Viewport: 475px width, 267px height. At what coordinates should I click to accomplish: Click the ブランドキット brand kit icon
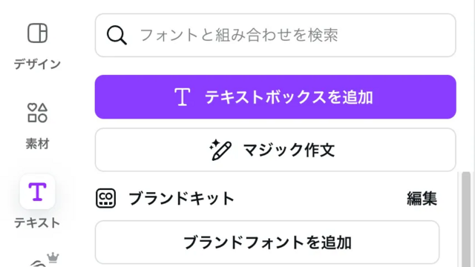pos(105,198)
